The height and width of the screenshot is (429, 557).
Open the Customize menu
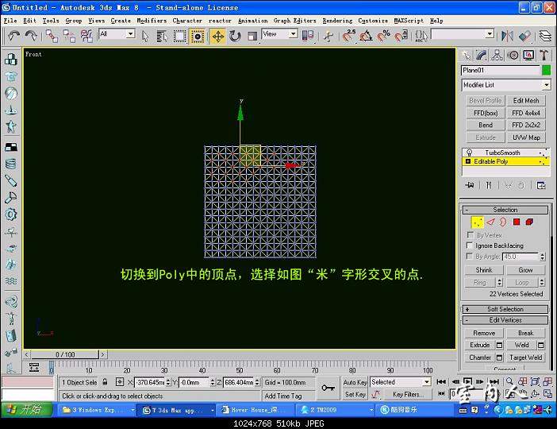(x=373, y=21)
